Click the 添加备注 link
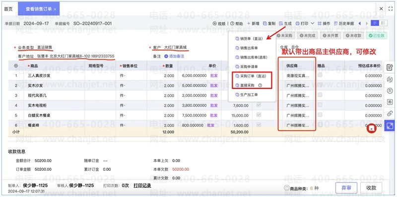Viewport: 397px width, 197px height. pyautogui.click(x=174, y=56)
